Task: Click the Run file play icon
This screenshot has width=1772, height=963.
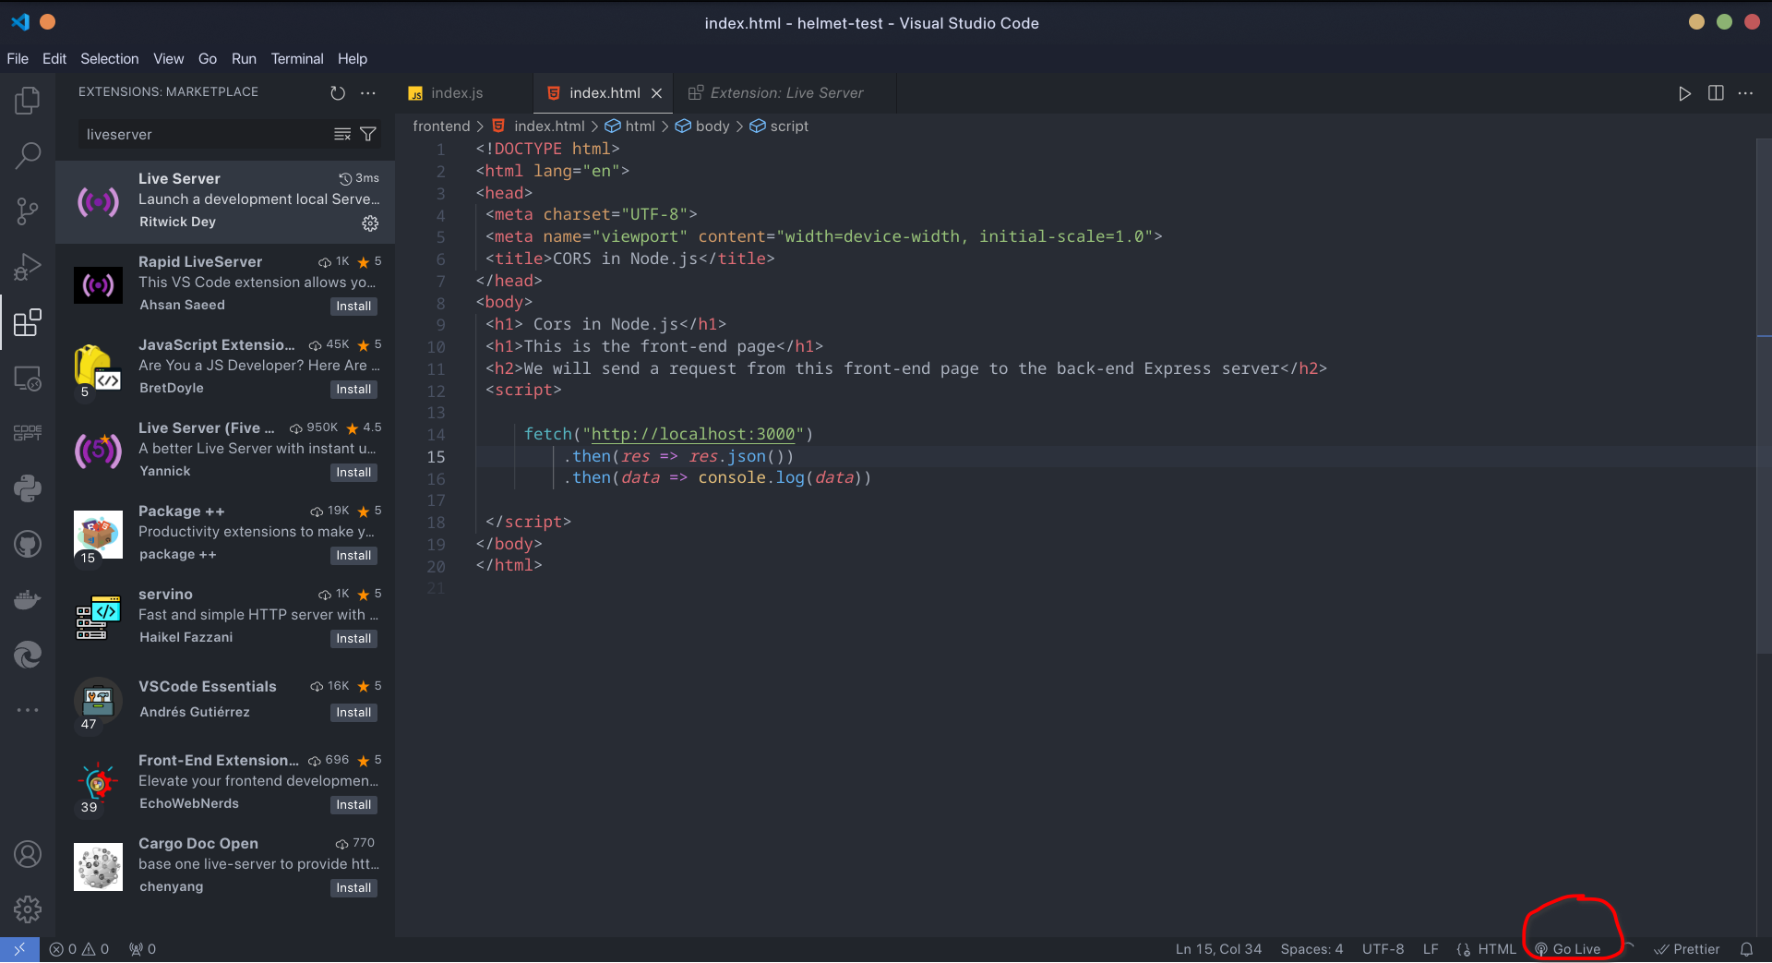Action: 1684,93
